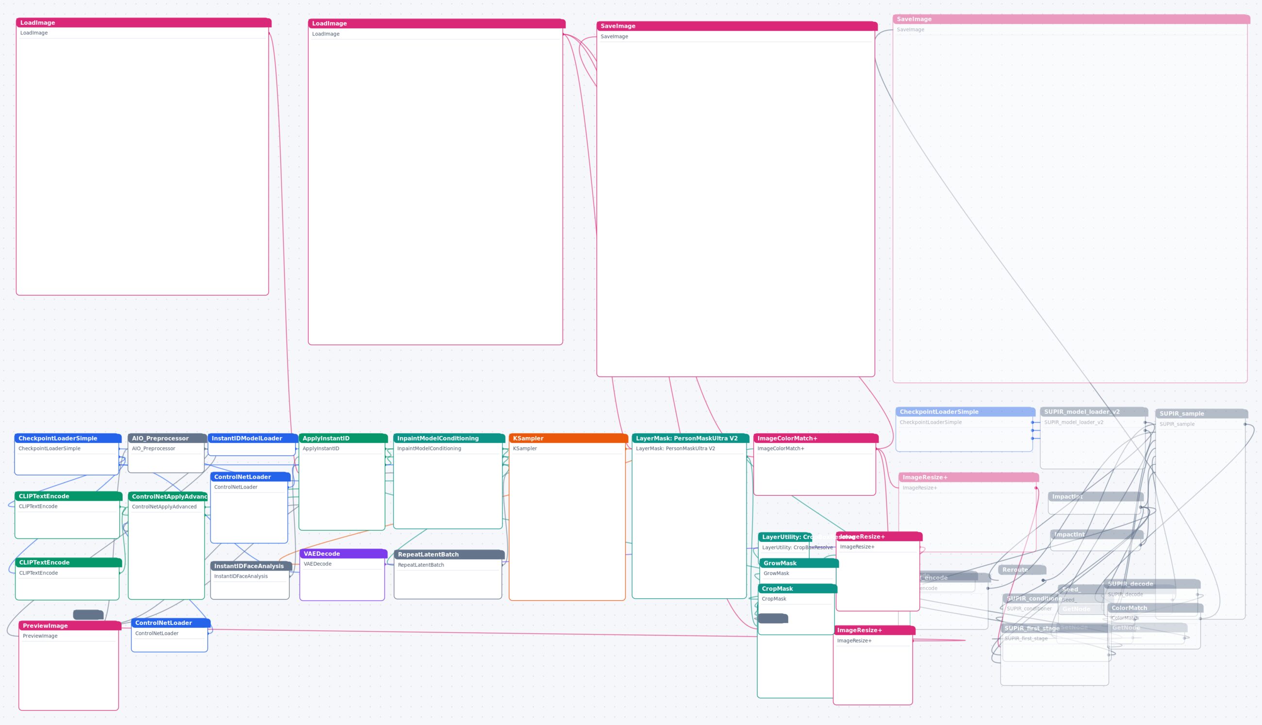Screen dimensions: 1262x725
Task: Select the InpaintModelConditioning node title bar
Action: click(x=448, y=438)
